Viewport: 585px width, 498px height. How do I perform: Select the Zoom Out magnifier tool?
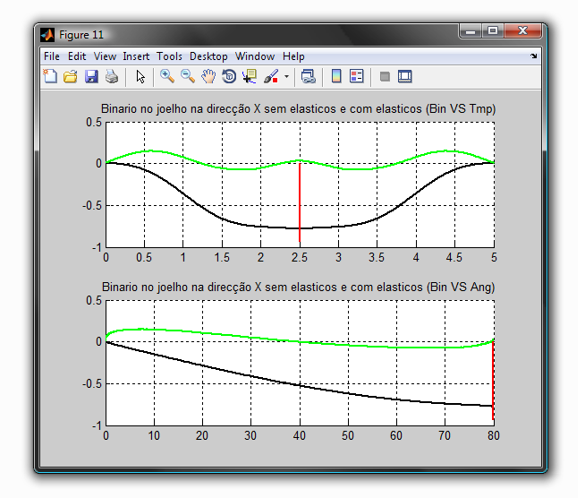pyautogui.click(x=188, y=77)
